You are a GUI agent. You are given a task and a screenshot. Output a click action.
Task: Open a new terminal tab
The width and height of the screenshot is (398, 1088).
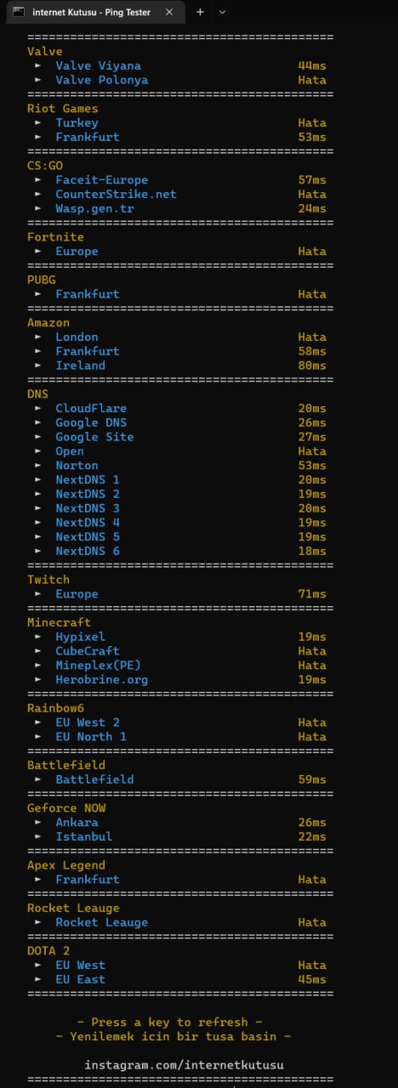[200, 13]
